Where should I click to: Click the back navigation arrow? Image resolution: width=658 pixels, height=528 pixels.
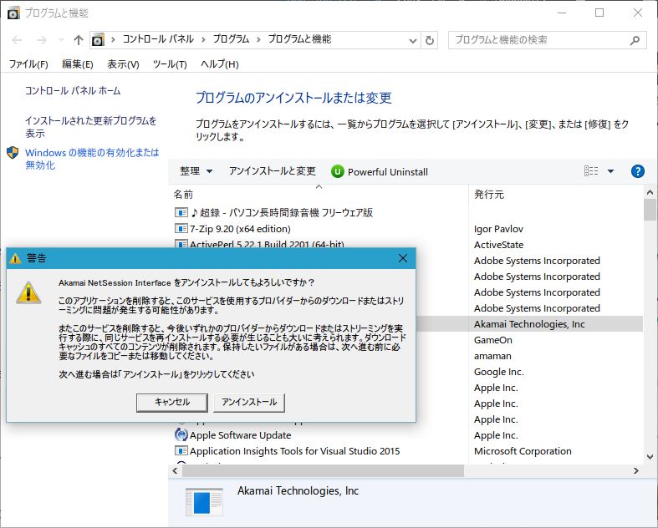click(17, 40)
